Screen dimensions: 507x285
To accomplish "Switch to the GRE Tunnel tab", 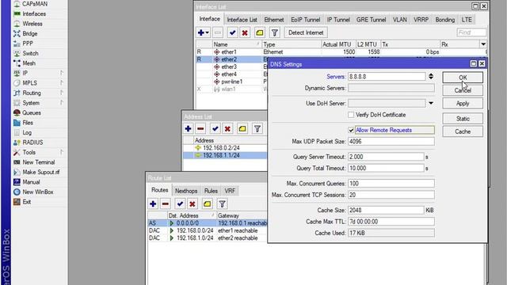I will 372,20.
